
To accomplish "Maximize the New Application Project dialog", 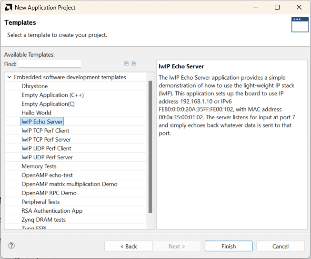I will [277, 8].
